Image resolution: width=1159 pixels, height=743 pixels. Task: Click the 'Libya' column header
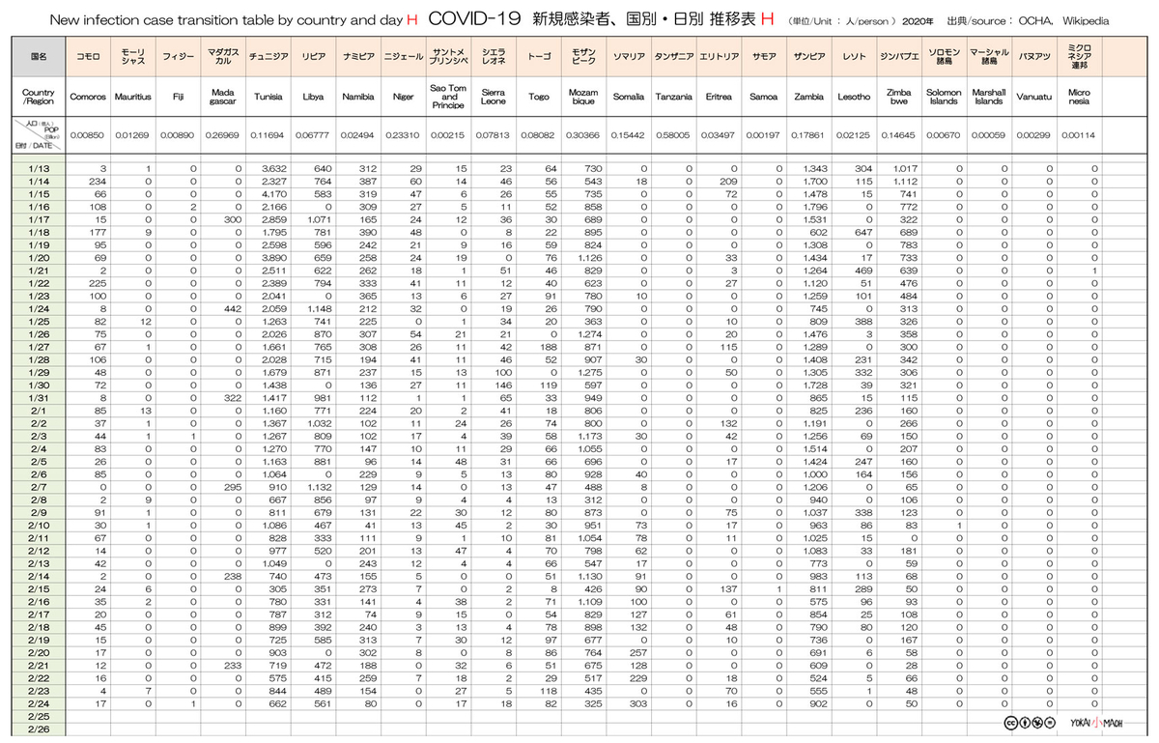(x=313, y=98)
